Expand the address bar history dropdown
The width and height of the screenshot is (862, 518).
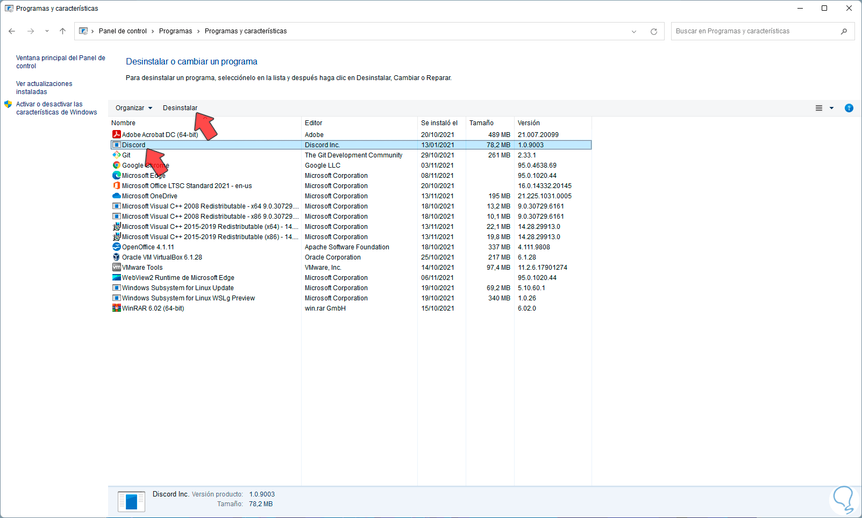click(x=634, y=31)
